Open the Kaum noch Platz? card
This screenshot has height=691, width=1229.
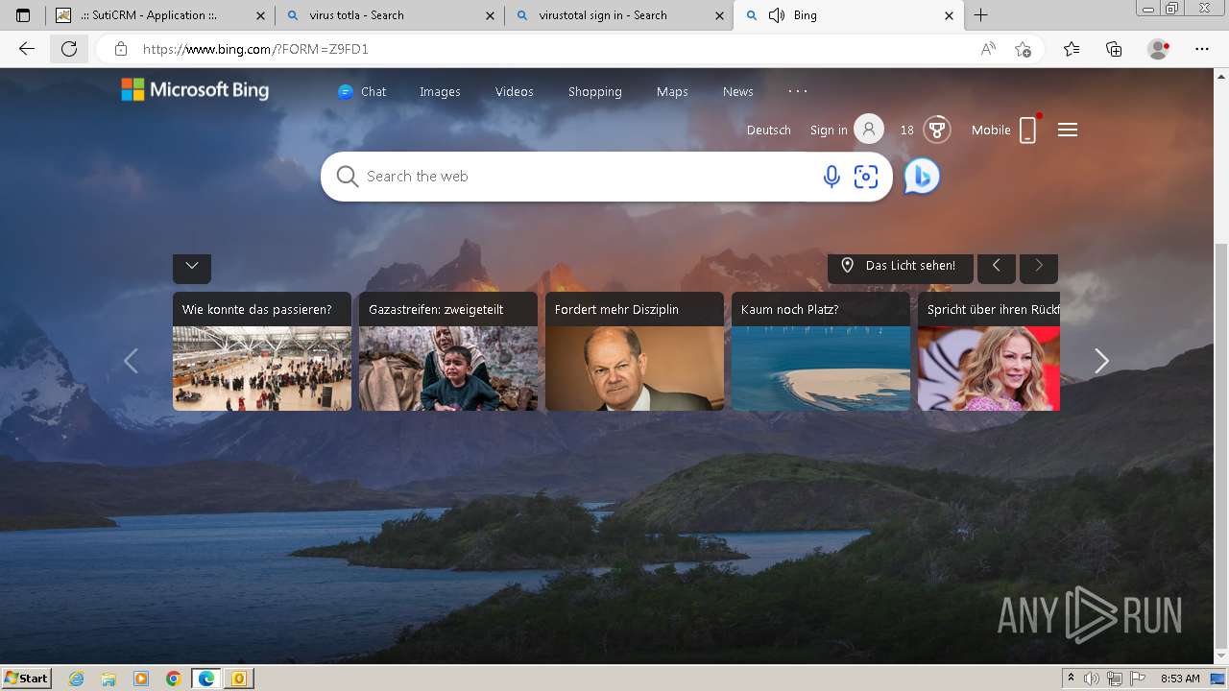(821, 351)
